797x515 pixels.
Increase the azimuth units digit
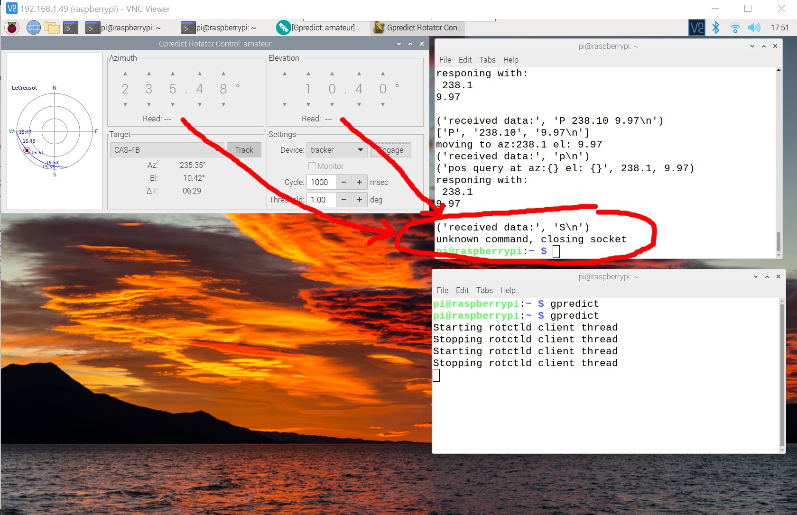click(173, 74)
